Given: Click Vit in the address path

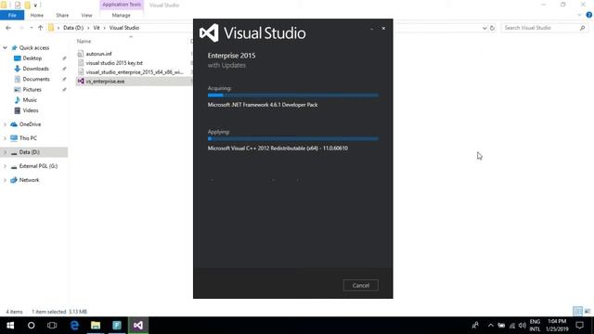Looking at the screenshot, I should tap(97, 28).
